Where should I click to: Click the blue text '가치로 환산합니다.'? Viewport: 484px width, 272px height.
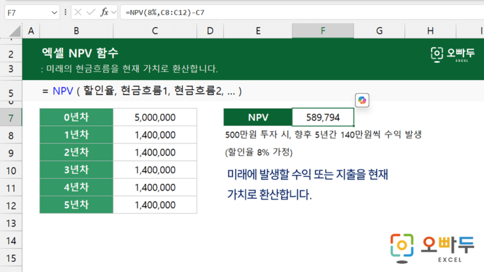pyautogui.click(x=270, y=195)
